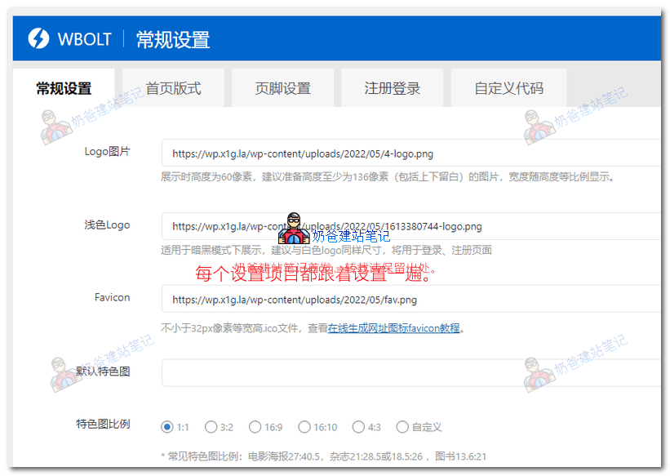The width and height of the screenshot is (670, 476).
Task: Enable the 自定义 custom ratio option
Action: coord(402,426)
